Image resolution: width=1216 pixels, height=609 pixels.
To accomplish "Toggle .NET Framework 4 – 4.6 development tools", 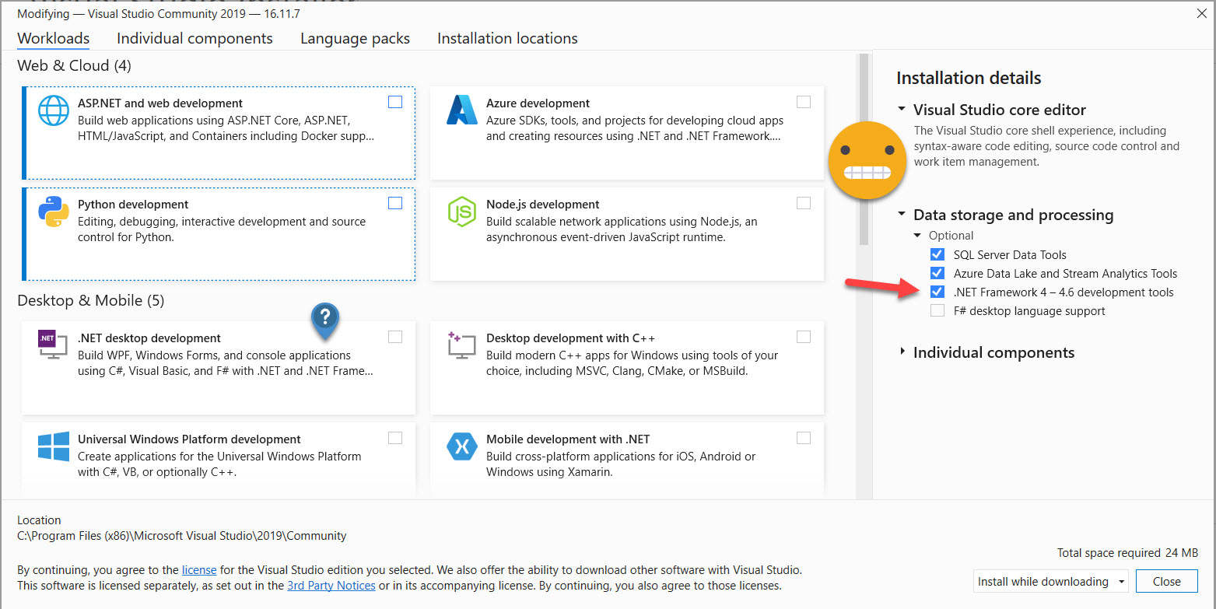I will (x=937, y=292).
